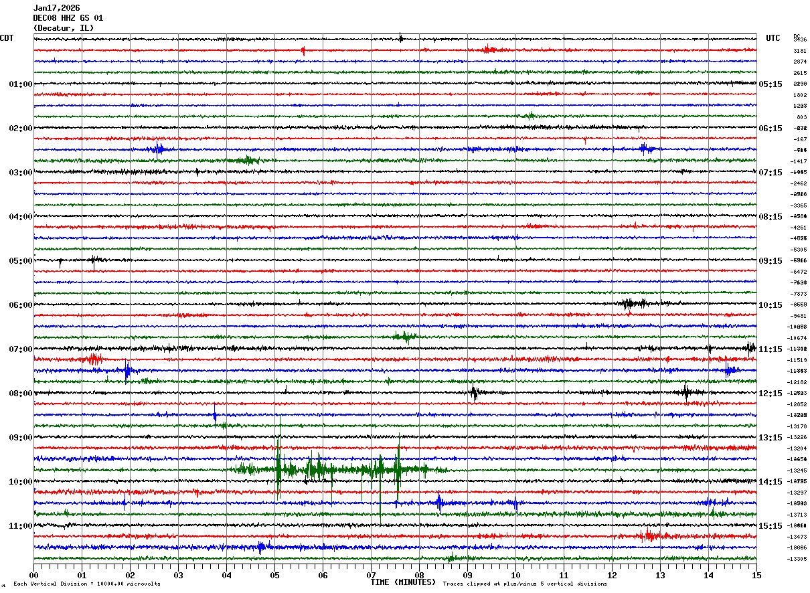Select the 08:00 CDT time label
The image size is (810, 593).
pos(21,394)
